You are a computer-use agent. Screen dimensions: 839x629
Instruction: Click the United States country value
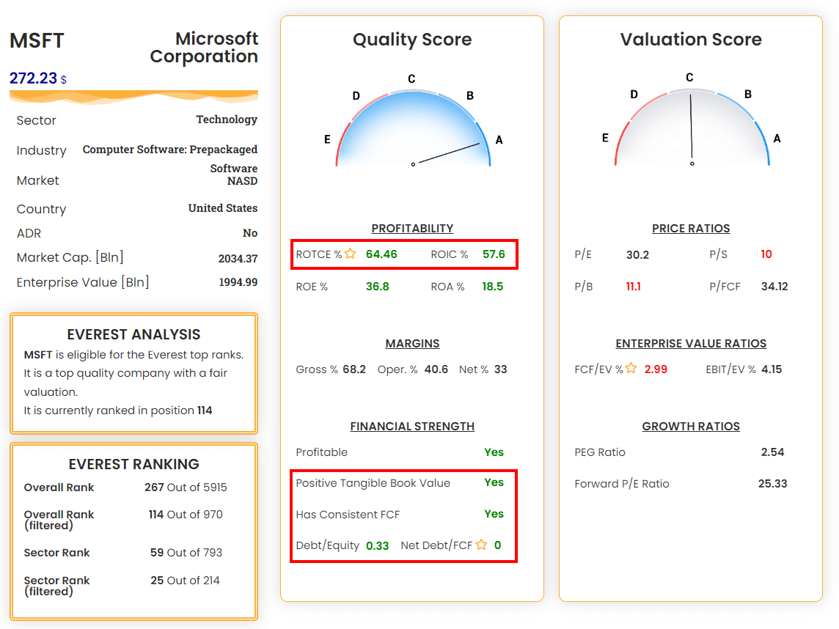click(223, 208)
